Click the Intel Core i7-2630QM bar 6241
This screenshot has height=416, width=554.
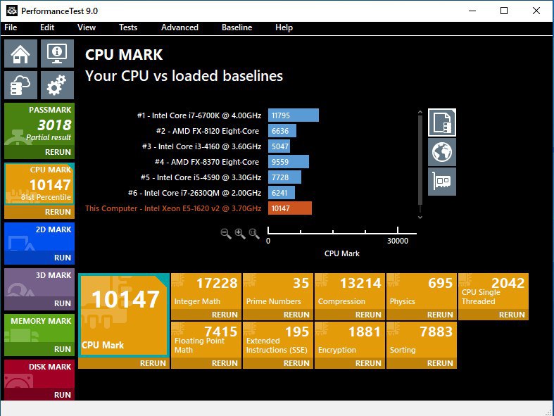coord(282,193)
